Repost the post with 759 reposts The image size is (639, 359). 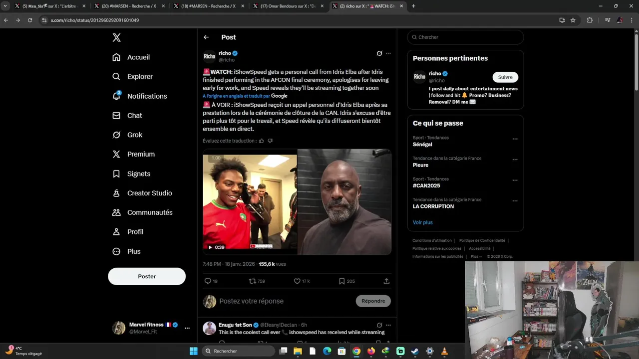[257, 281]
